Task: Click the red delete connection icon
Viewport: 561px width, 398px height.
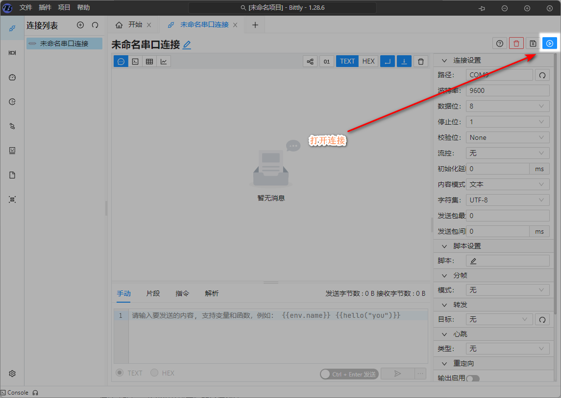Action: 516,44
